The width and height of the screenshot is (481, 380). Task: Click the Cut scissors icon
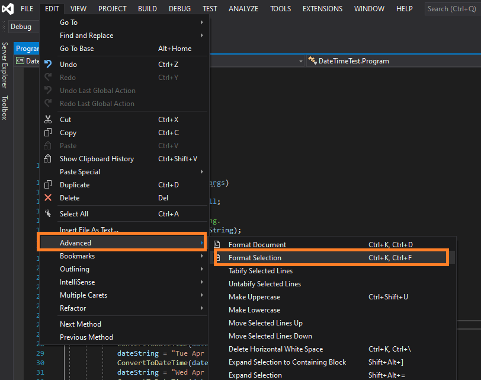[48, 119]
